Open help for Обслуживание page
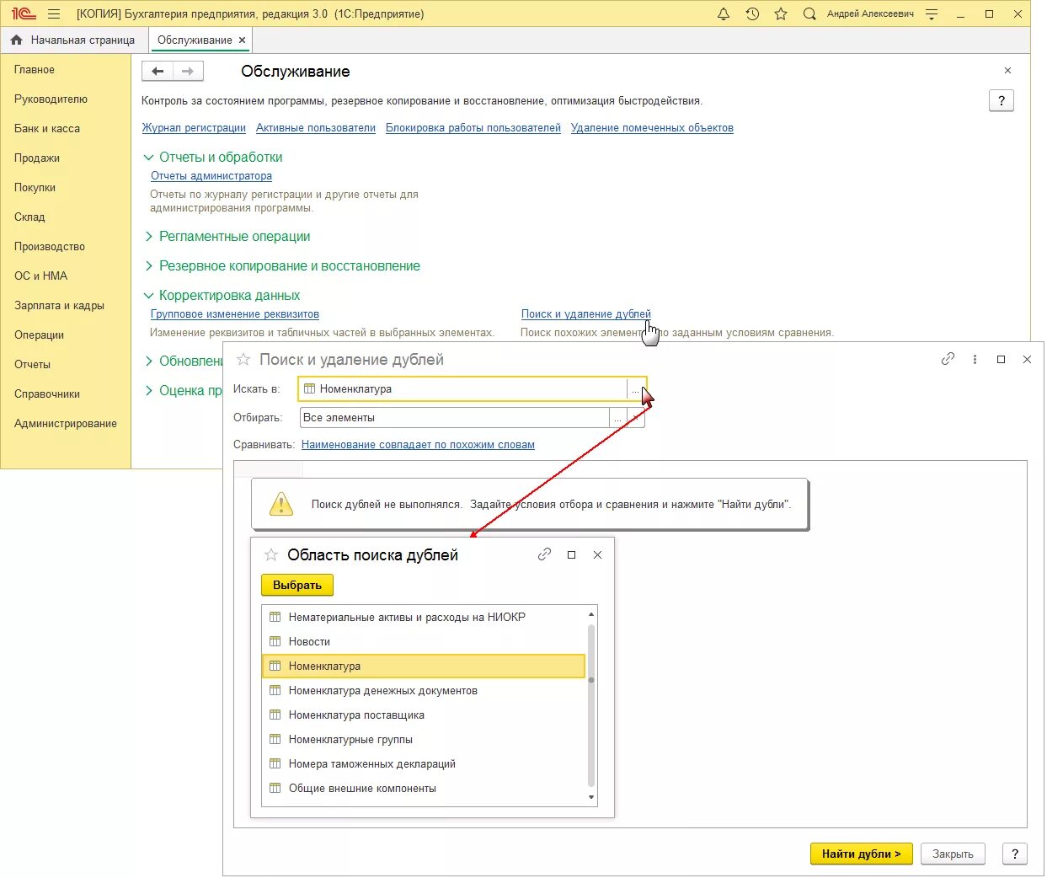The image size is (1047, 878). pyautogui.click(x=1001, y=101)
